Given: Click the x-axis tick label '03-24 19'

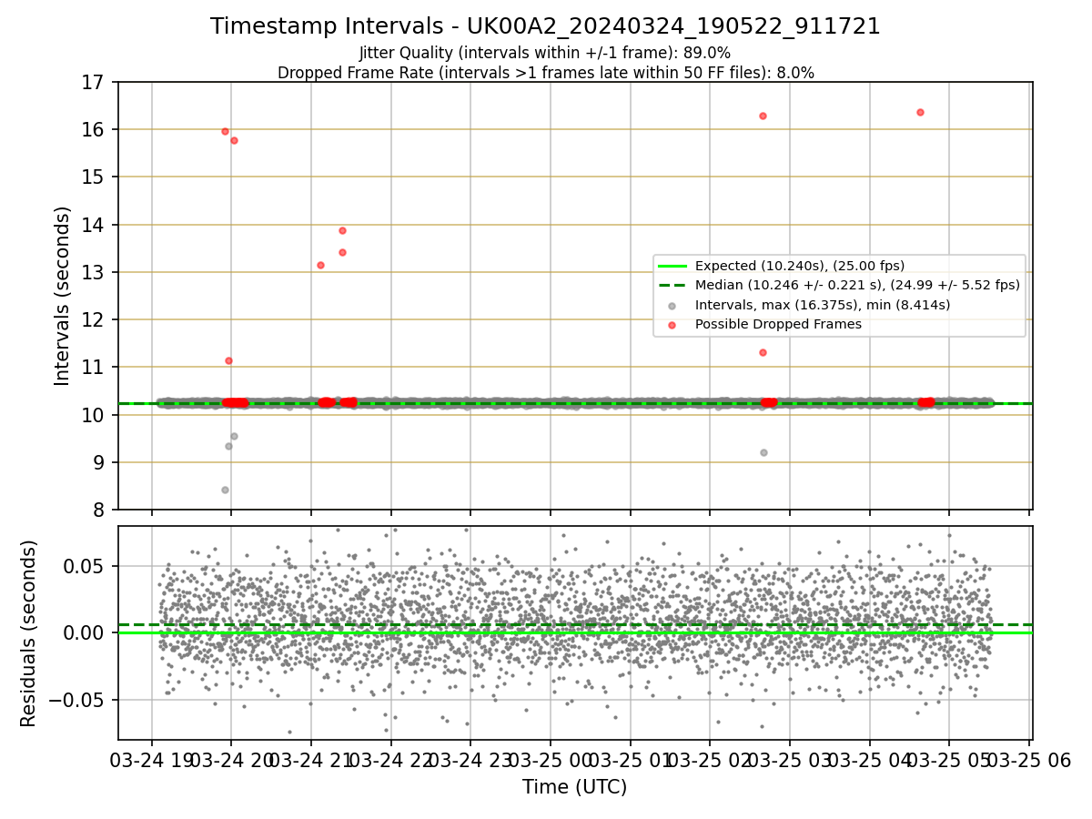Looking at the screenshot, I should [x=152, y=760].
